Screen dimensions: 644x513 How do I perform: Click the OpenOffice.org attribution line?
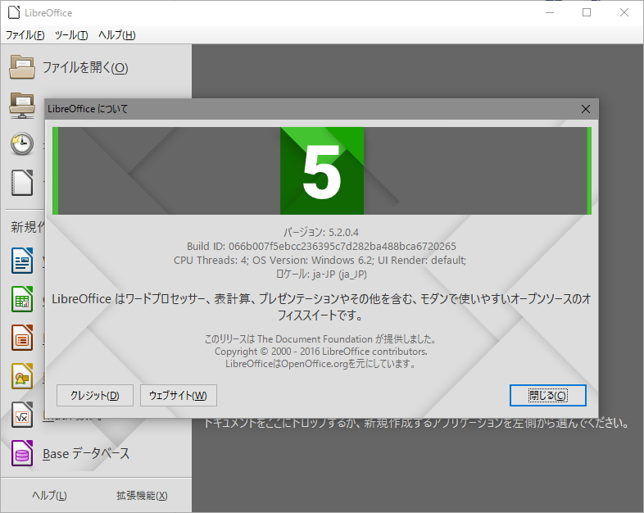click(x=320, y=364)
